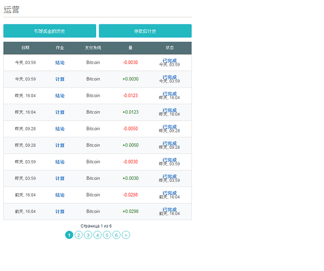Click 已完成 status in the -0.0298 row
This screenshot has height=271, width=324.
coord(170,193)
